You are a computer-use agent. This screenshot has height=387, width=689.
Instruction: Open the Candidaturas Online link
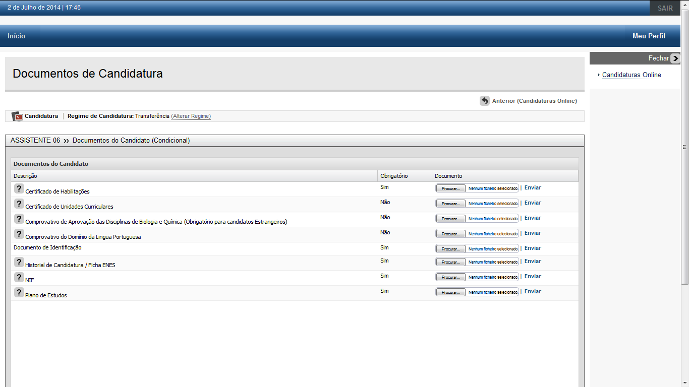click(631, 75)
